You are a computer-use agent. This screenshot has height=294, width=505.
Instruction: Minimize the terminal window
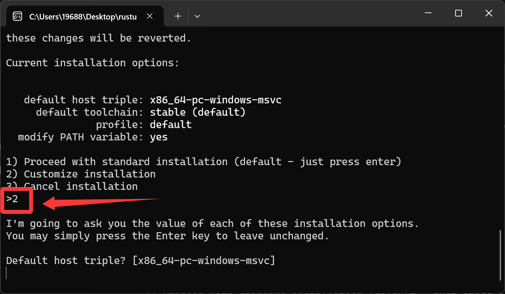[x=428, y=13]
